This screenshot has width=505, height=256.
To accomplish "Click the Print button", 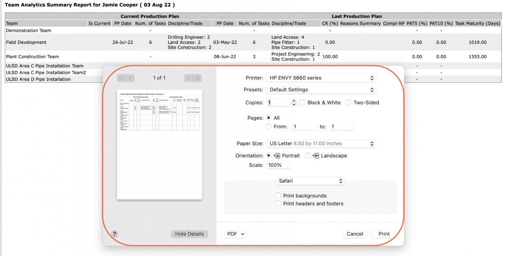I will pos(384,234).
